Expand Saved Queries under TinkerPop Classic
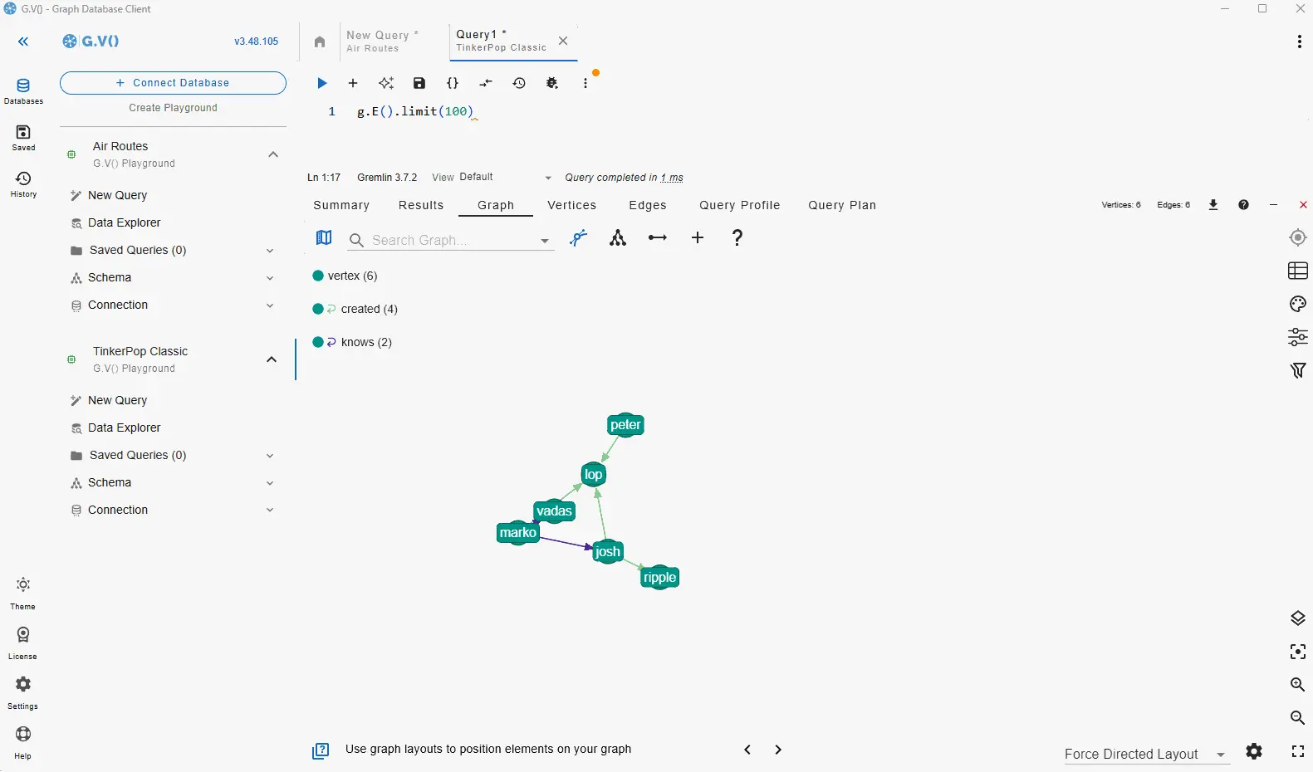The image size is (1313, 772). coord(270,456)
